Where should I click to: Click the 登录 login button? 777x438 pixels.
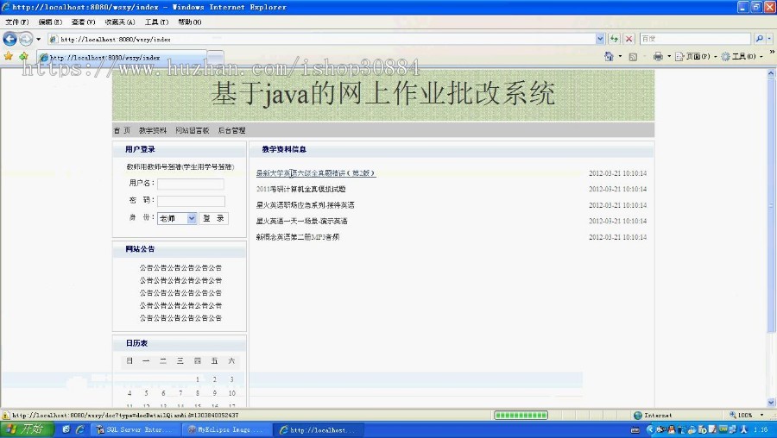(x=213, y=218)
